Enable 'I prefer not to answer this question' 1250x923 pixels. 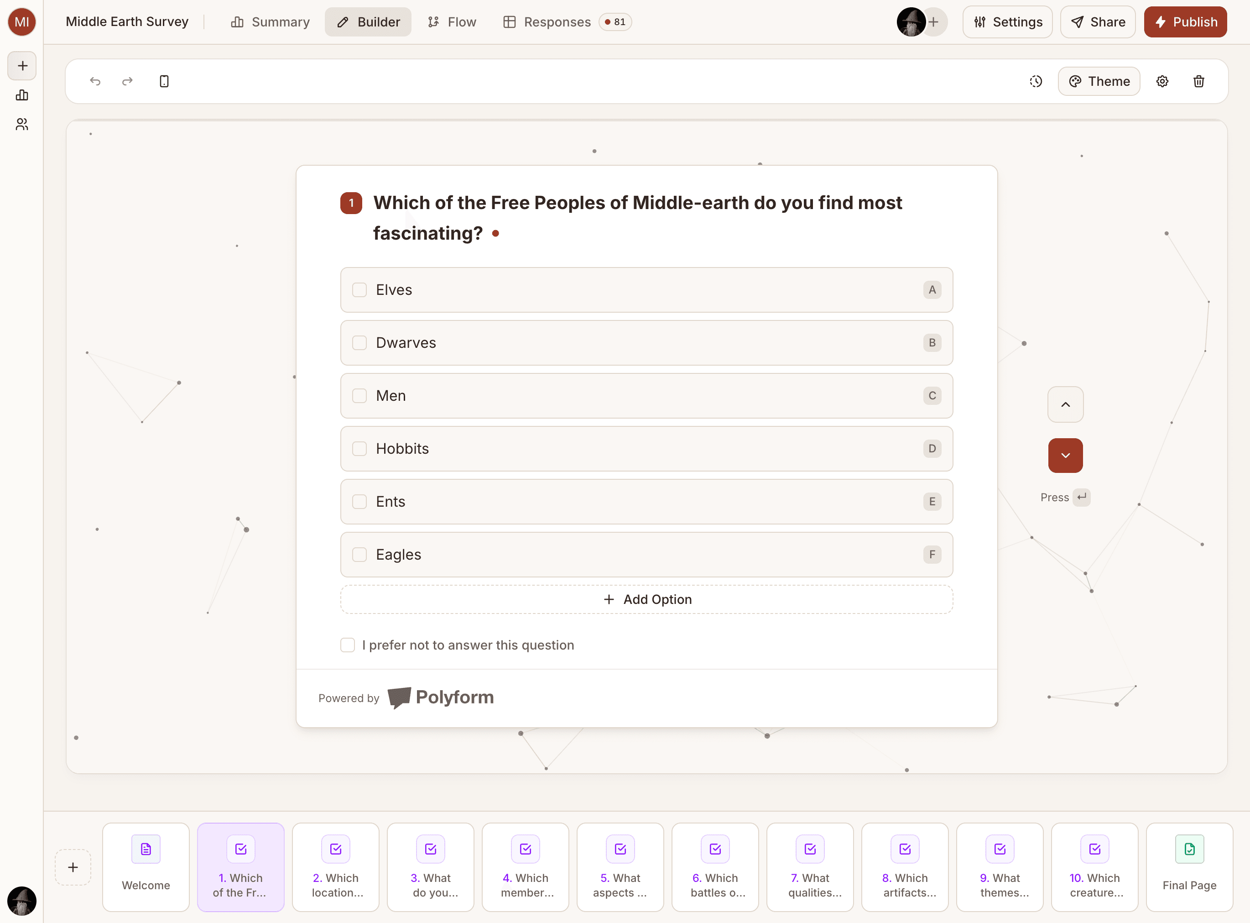(347, 645)
